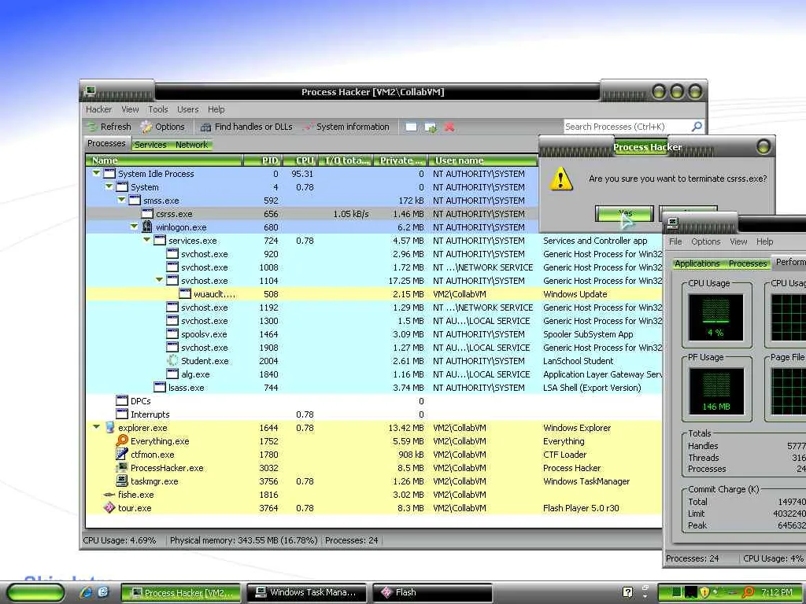Collapse the explorer.exe tree node
The width and height of the screenshot is (806, 604).
point(96,427)
